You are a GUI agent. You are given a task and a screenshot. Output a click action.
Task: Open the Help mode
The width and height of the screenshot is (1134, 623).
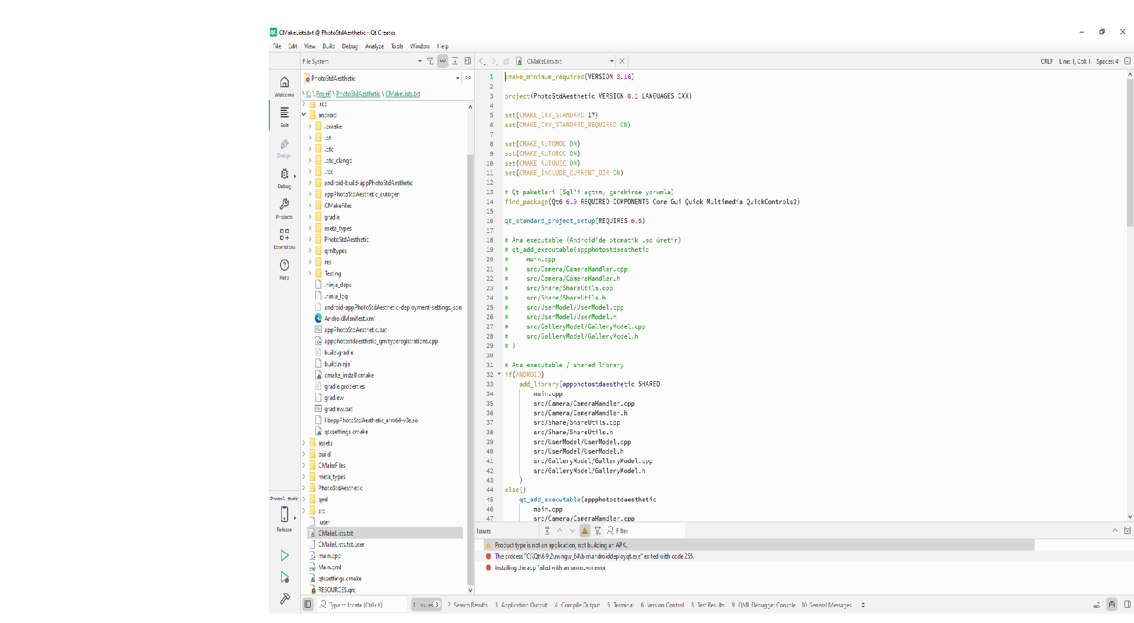pos(284,270)
